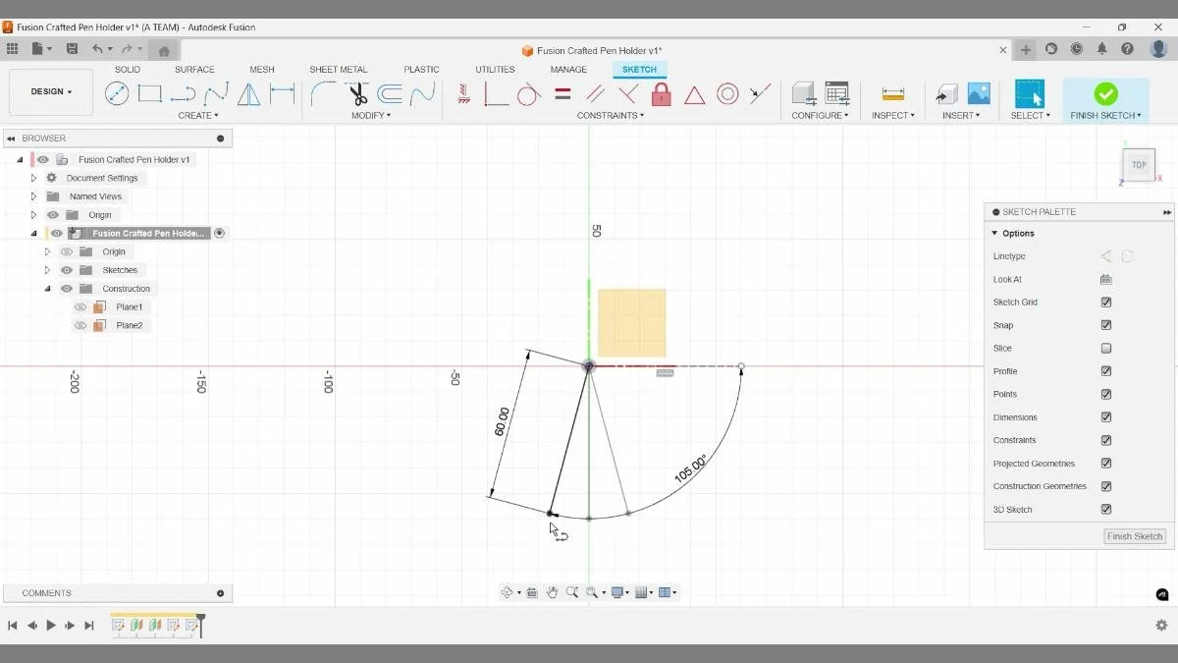Apply the Tangent constraint
This screenshot has height=663, width=1178.
coord(529,93)
